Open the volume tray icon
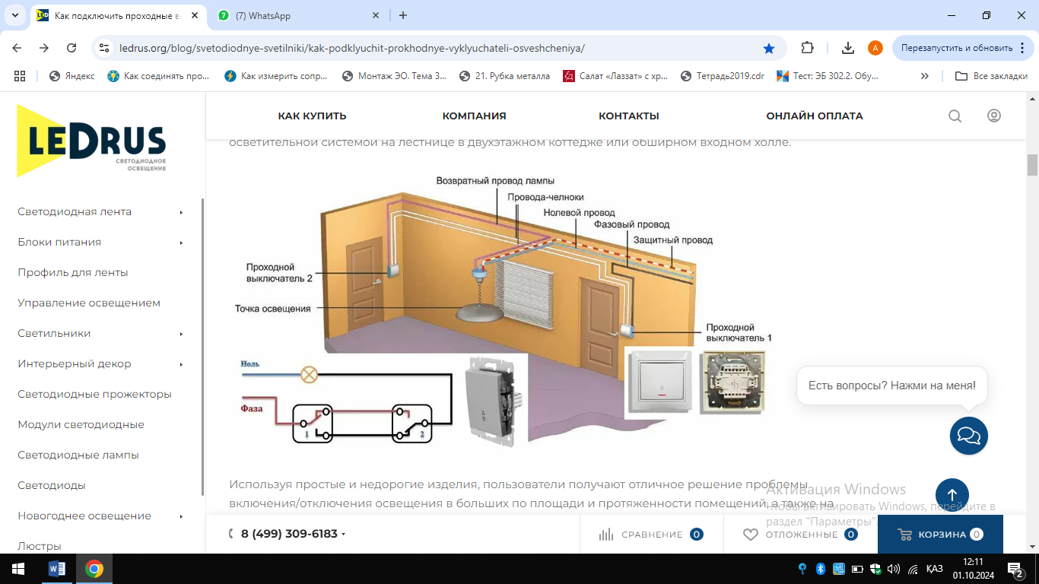The height and width of the screenshot is (584, 1039). (x=894, y=569)
